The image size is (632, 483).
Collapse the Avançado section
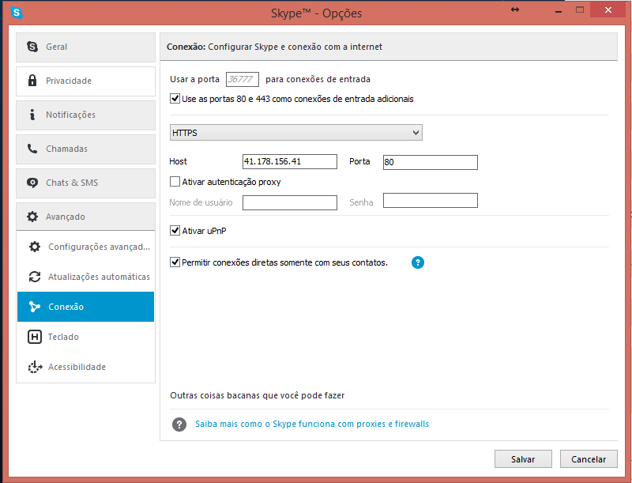tap(85, 217)
